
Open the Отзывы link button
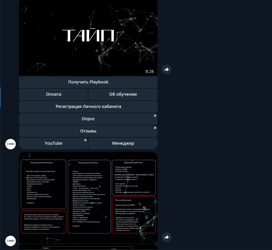pos(88,131)
